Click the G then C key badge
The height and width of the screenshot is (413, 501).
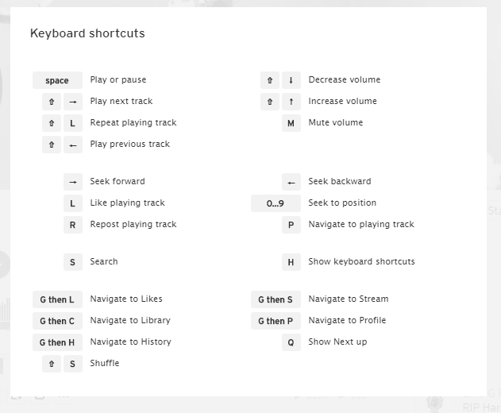click(57, 321)
